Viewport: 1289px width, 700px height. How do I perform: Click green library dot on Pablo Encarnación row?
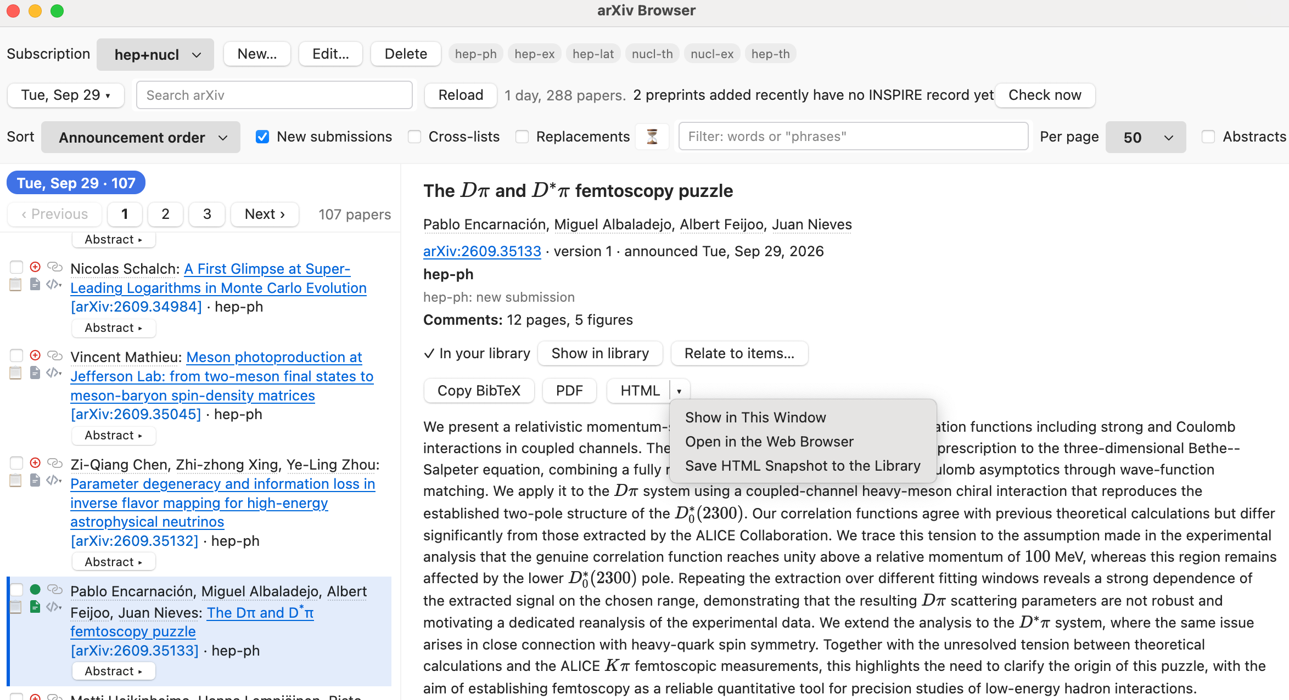coord(35,590)
